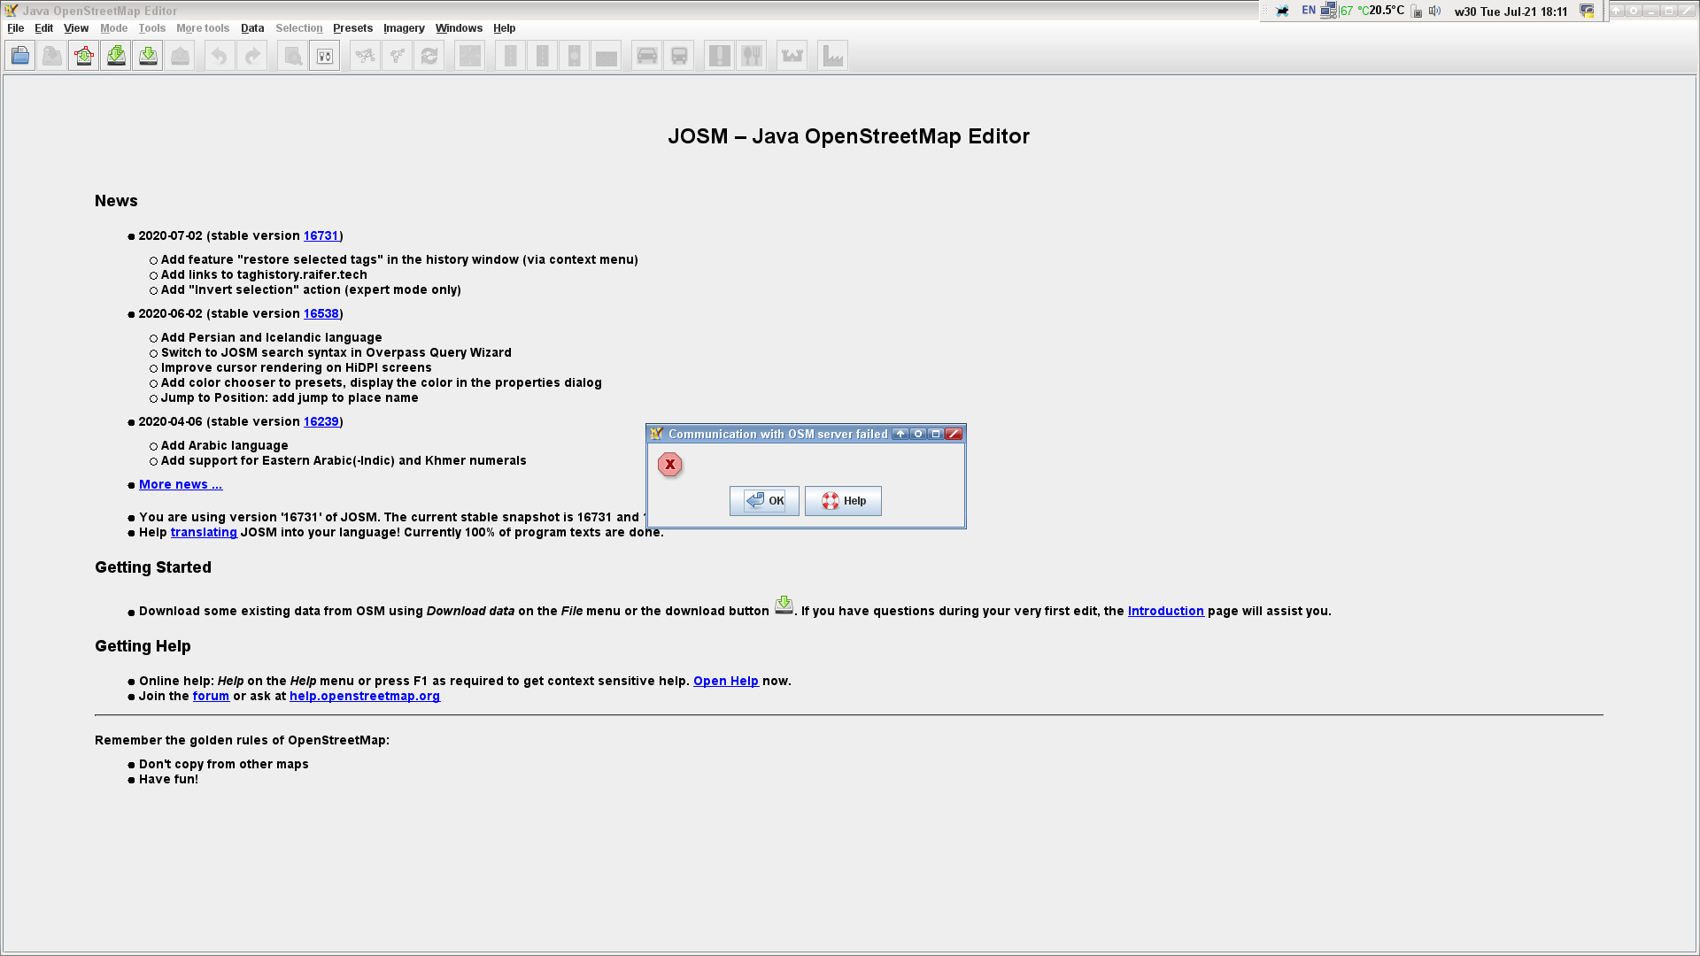This screenshot has height=956, width=1700.
Task: Click the Open Help link
Action: coord(726,681)
